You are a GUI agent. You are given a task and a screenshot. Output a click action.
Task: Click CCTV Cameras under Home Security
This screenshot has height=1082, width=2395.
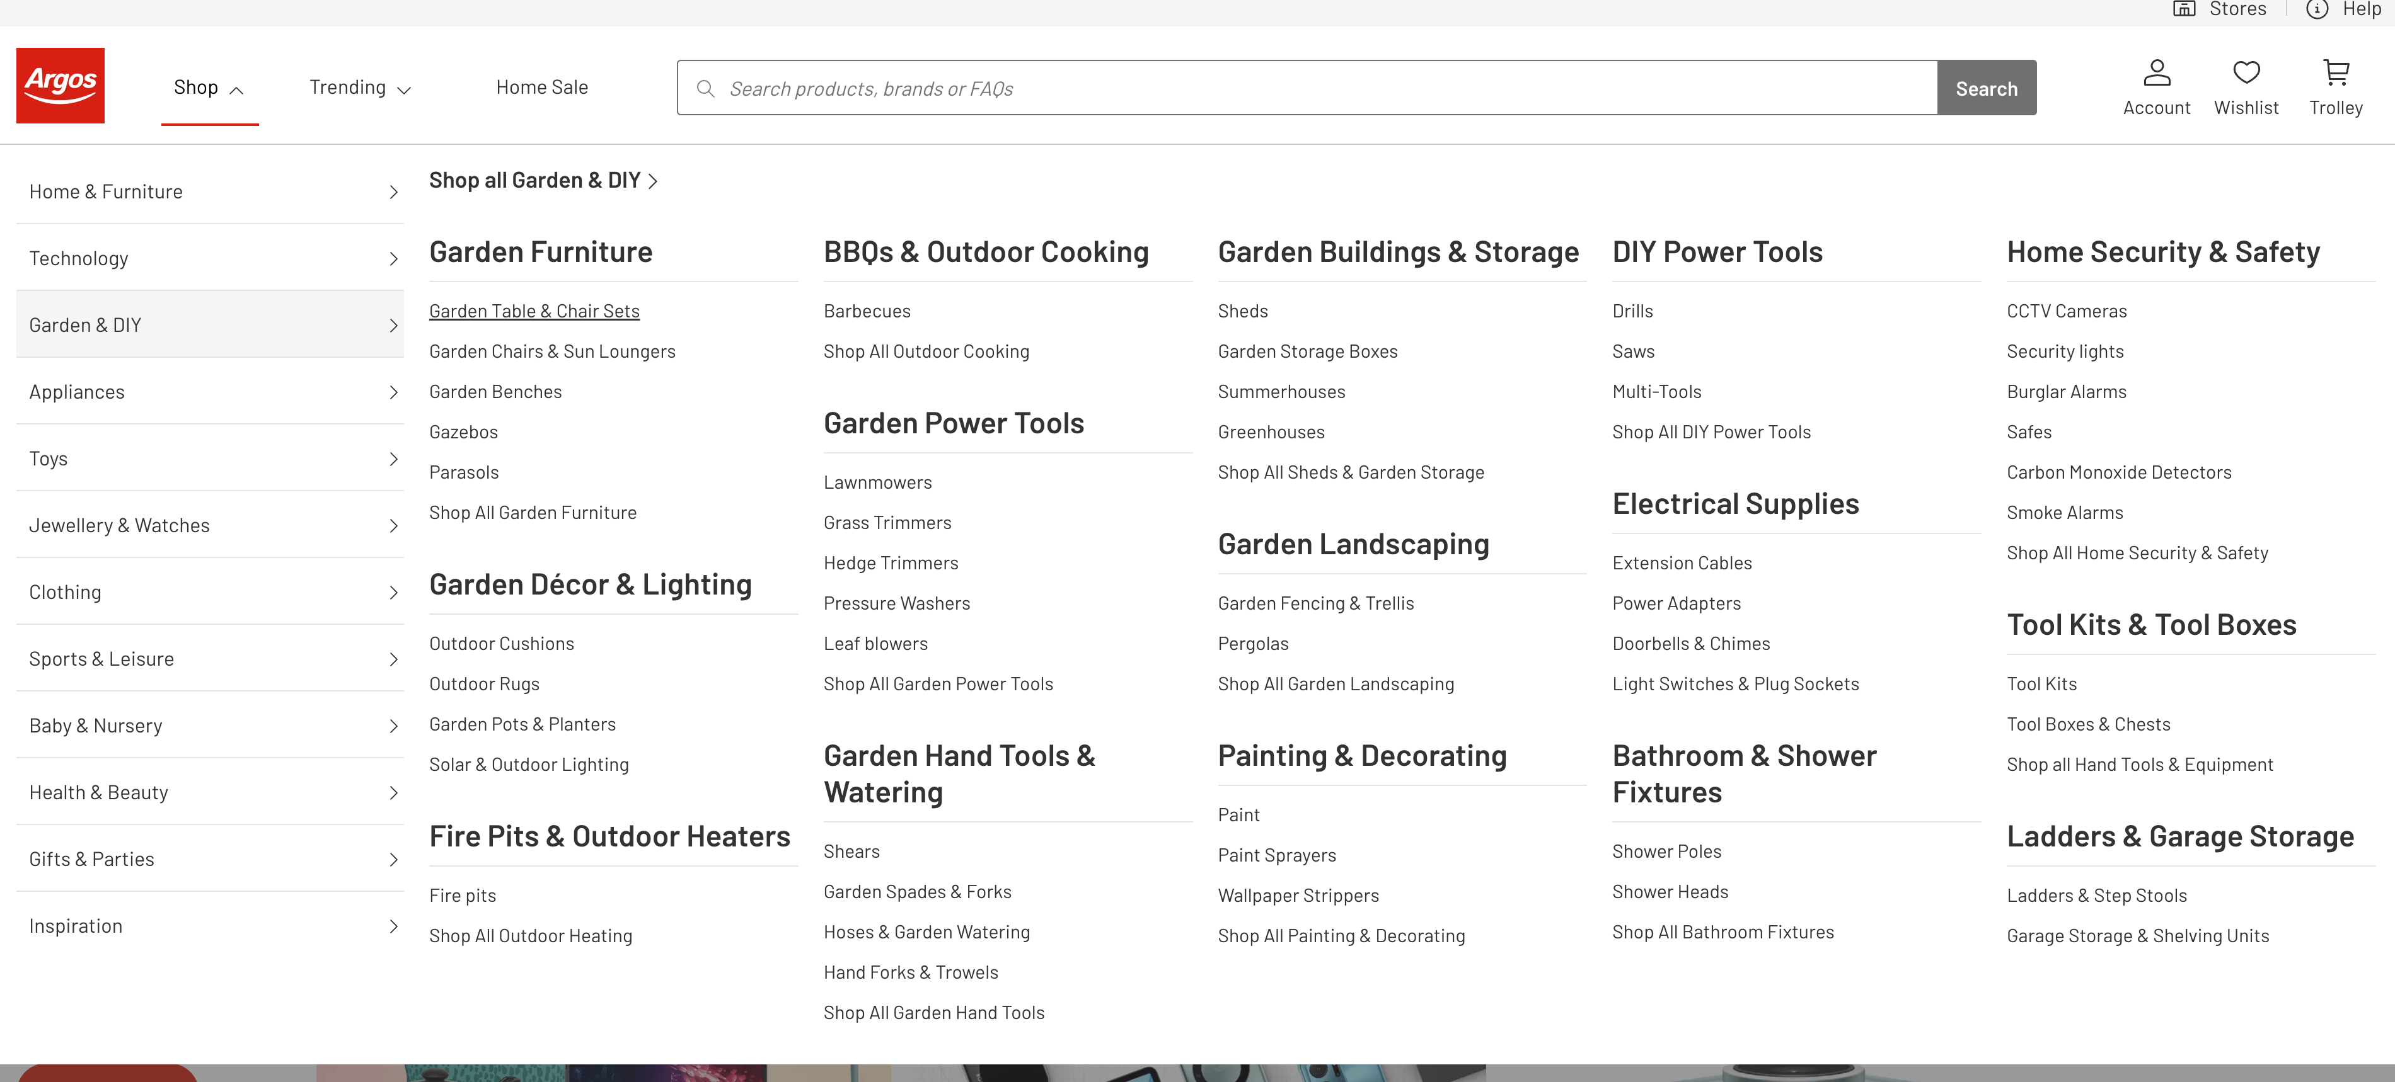point(2066,310)
